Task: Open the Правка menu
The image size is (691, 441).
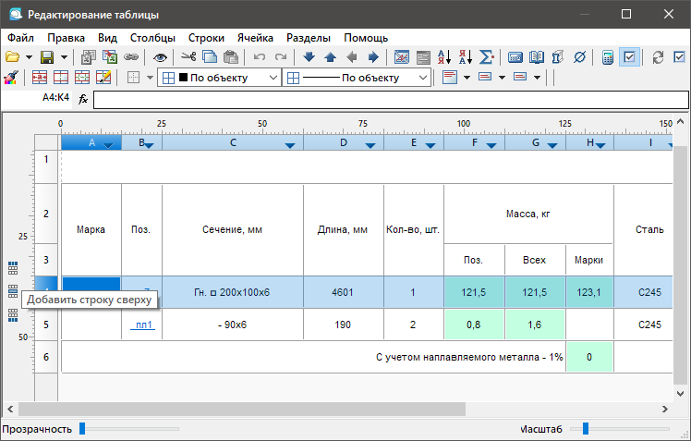Action: coord(67,38)
